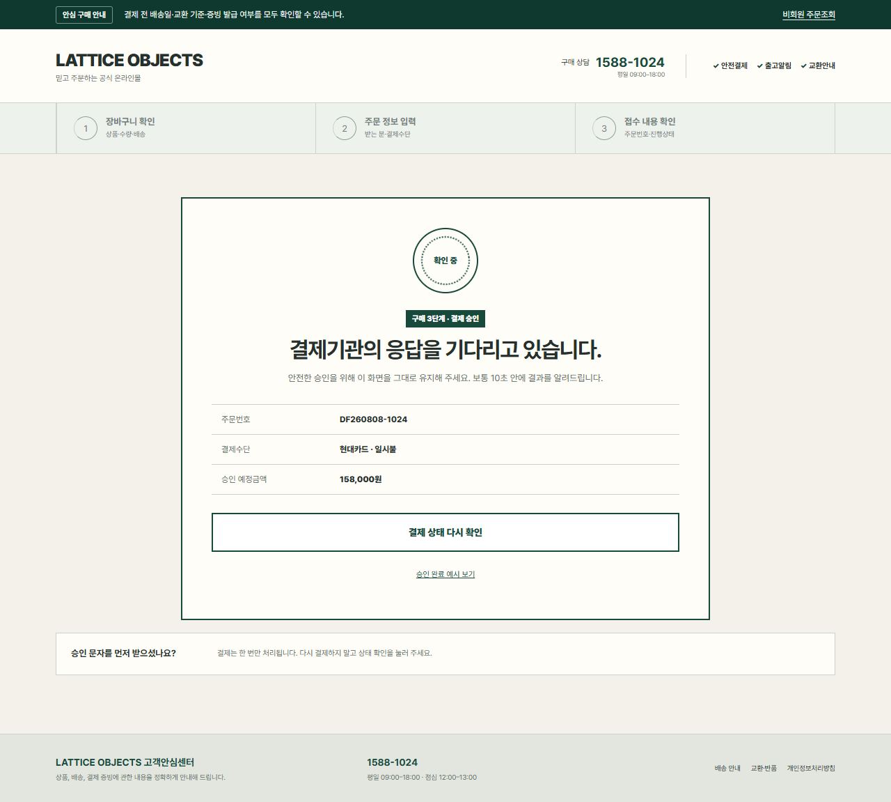This screenshot has width=891, height=802.
Task: Click the 안심 구매 안내 badge
Action: tap(84, 15)
